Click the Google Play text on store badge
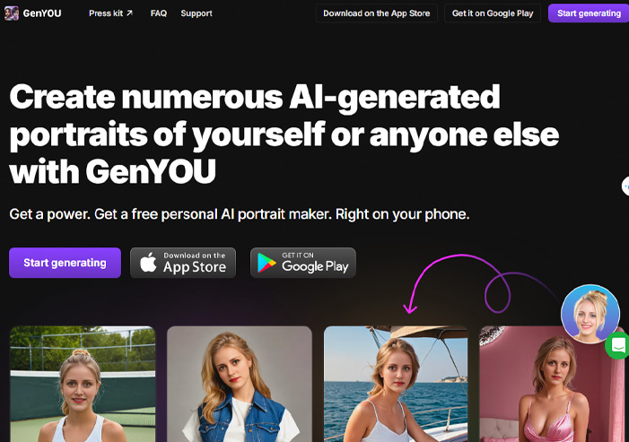 (315, 266)
